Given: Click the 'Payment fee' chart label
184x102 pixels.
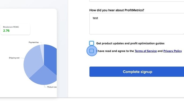Looking at the screenshot, I should [33, 42].
